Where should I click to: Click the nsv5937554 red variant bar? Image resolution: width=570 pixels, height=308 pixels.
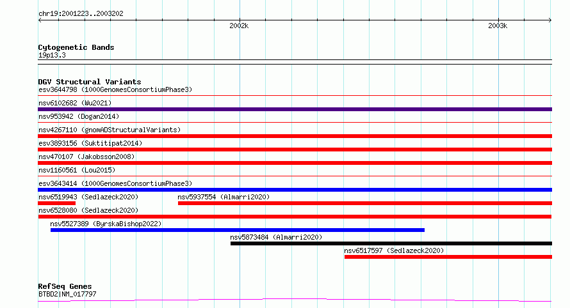point(365,203)
